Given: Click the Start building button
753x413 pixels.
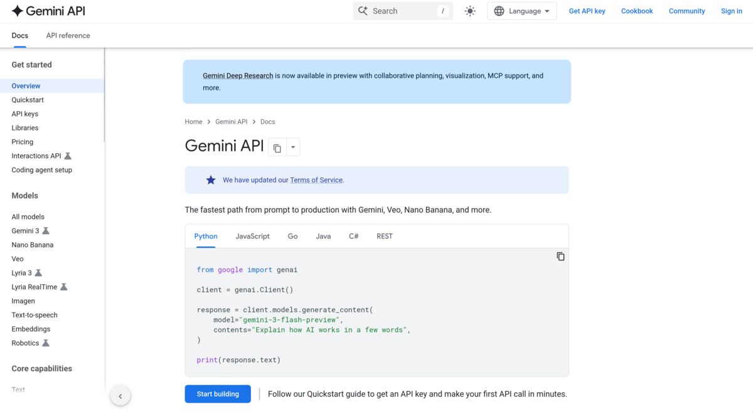Looking at the screenshot, I should (218, 394).
